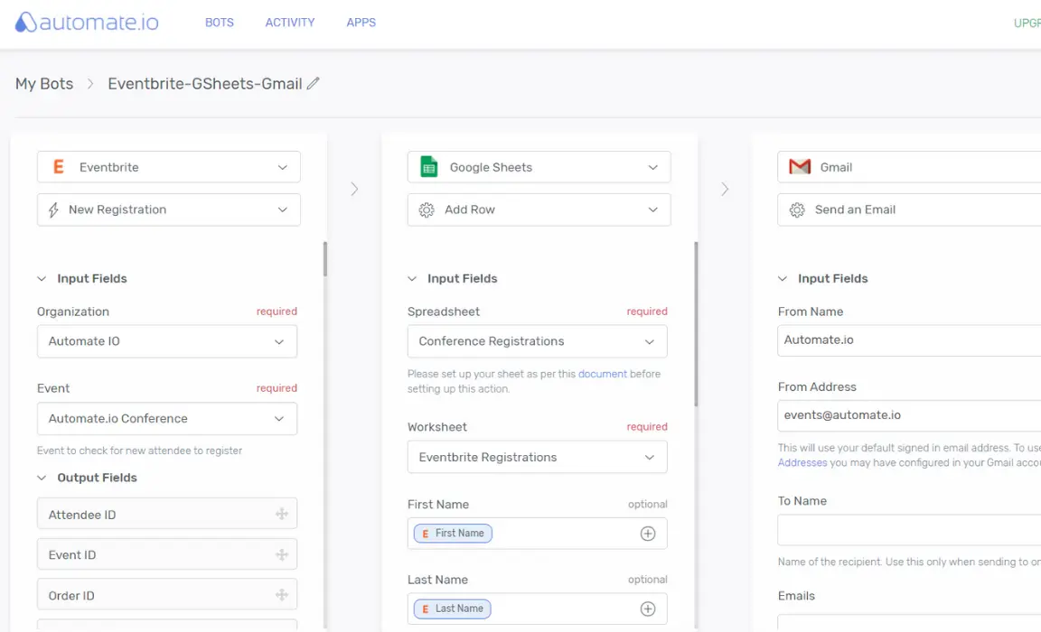Click the Send an Email gear icon
The width and height of the screenshot is (1041, 632).
[797, 209]
